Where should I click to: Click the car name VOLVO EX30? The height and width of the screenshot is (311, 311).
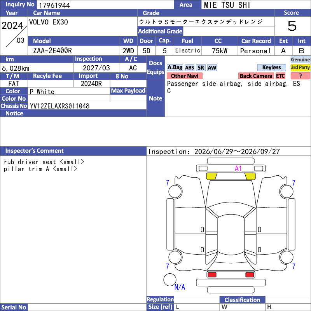(48, 22)
